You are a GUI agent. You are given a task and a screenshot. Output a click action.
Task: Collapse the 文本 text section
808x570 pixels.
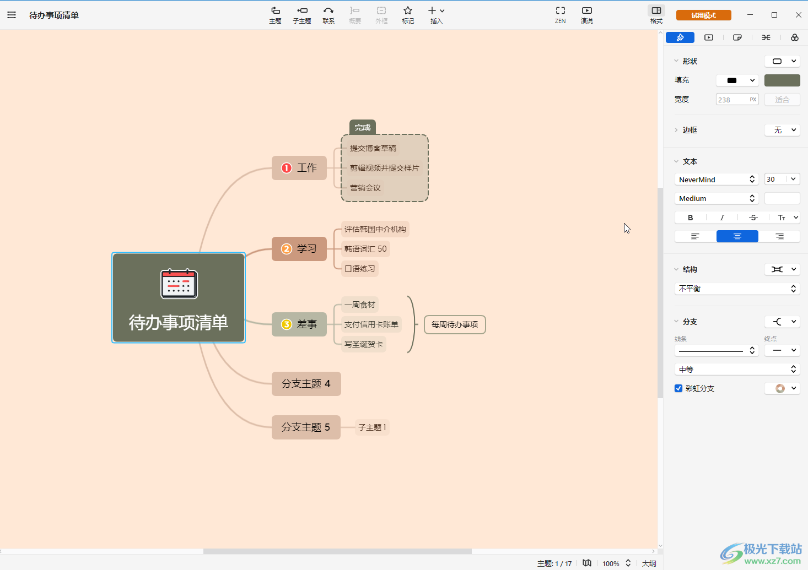click(x=676, y=161)
